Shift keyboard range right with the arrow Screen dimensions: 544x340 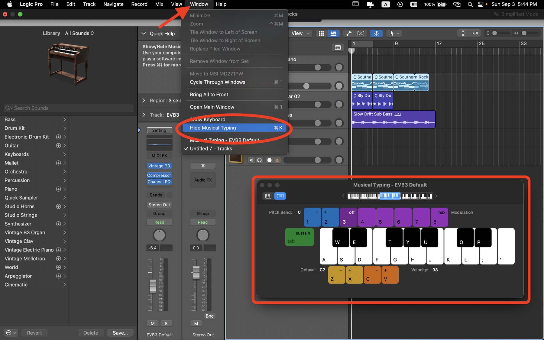coord(436,196)
